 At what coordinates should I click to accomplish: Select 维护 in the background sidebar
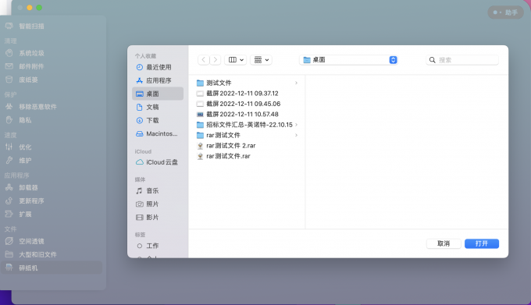click(x=25, y=160)
